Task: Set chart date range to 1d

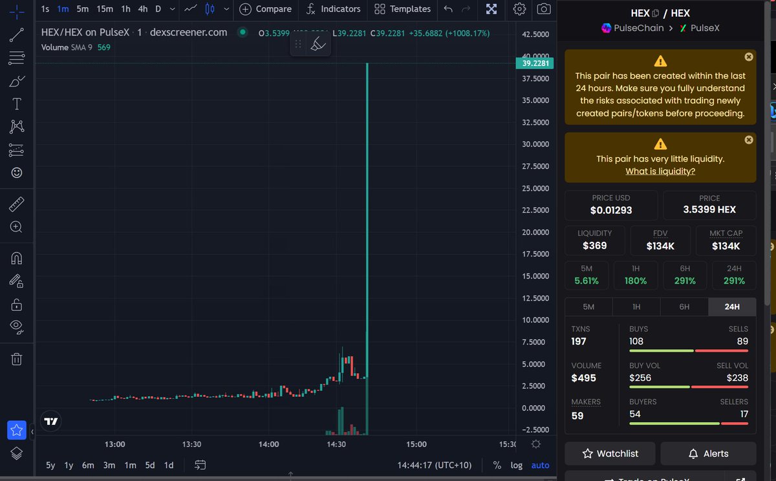Action: 169,465
